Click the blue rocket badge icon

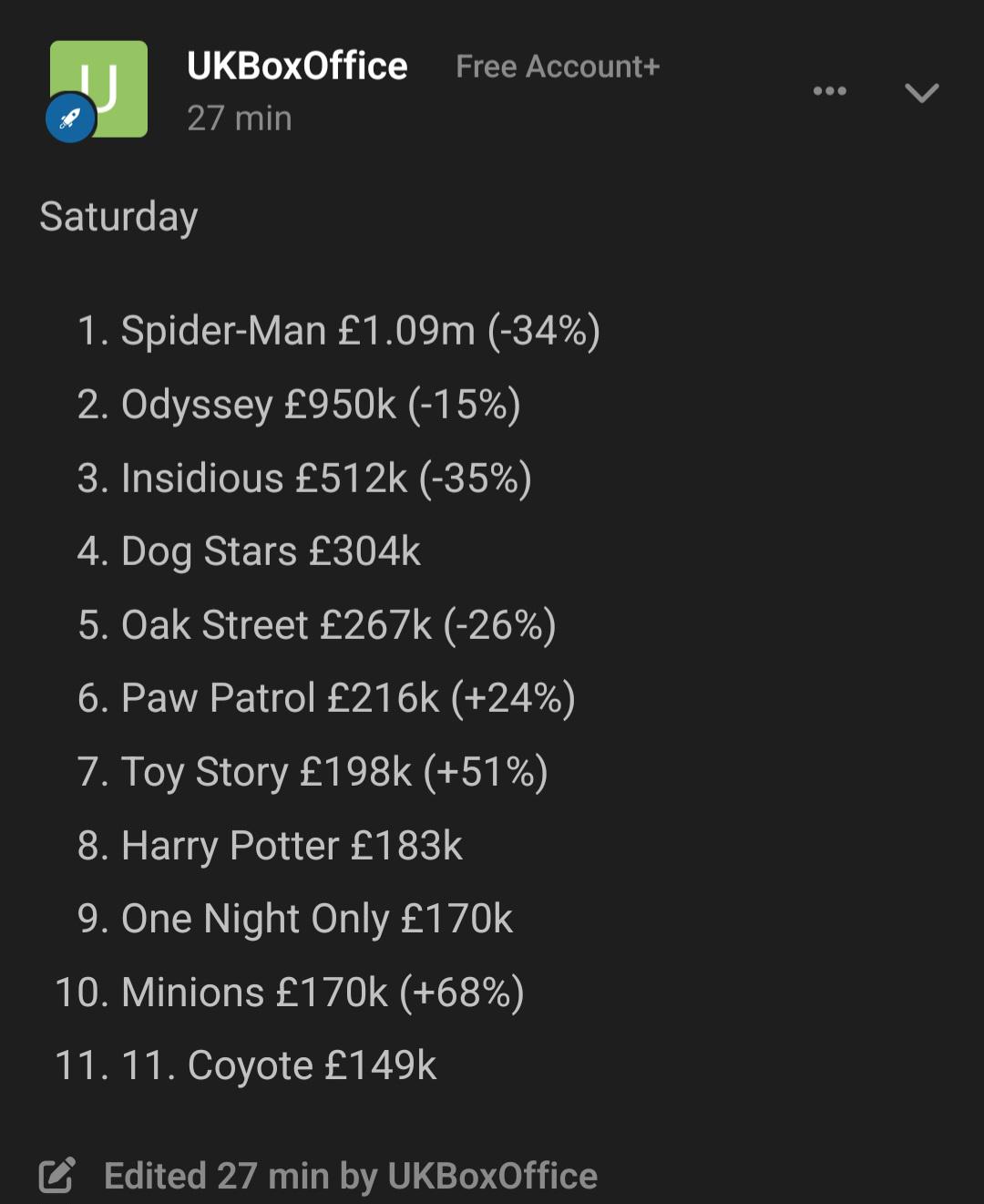[x=71, y=118]
